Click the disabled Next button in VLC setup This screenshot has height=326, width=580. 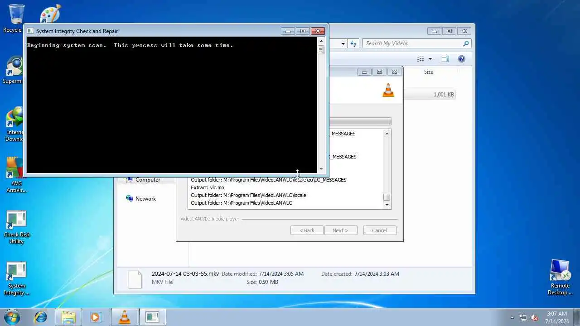tap(340, 230)
